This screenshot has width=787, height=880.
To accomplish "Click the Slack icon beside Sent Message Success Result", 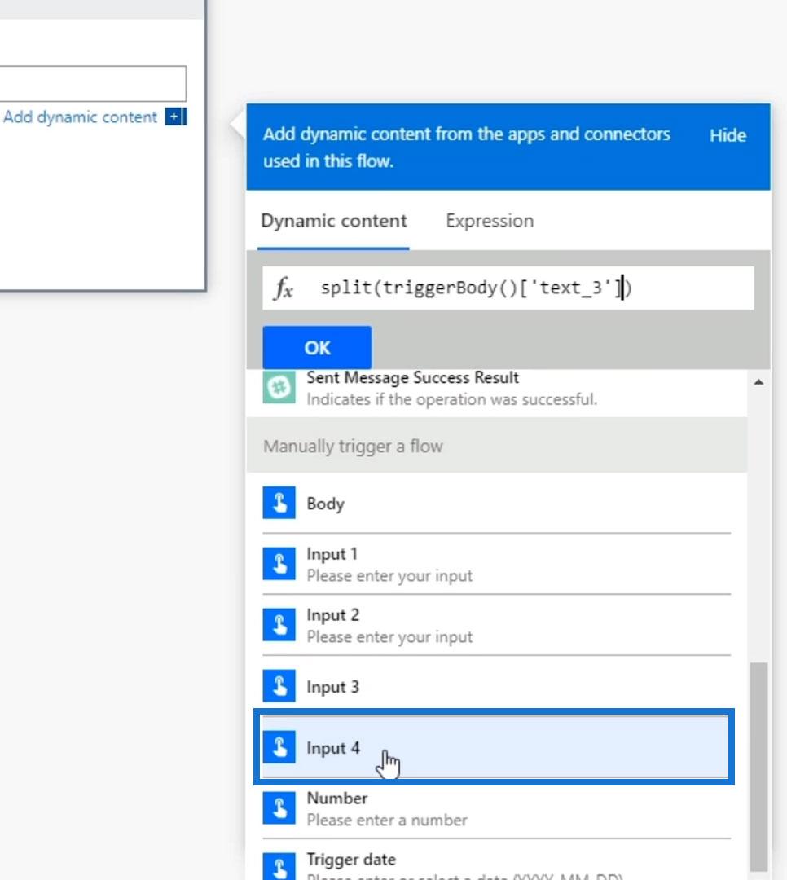I will 279,387.
